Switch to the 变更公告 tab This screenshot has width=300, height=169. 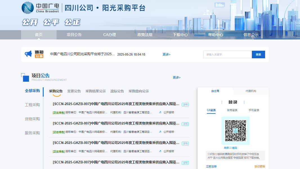point(74,91)
